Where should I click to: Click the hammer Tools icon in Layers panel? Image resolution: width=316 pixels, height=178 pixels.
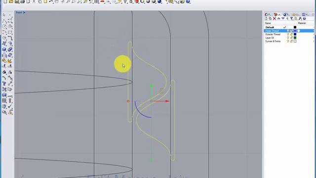(x=300, y=19)
